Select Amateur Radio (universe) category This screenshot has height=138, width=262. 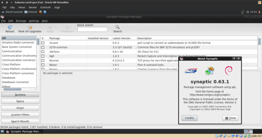19,43
